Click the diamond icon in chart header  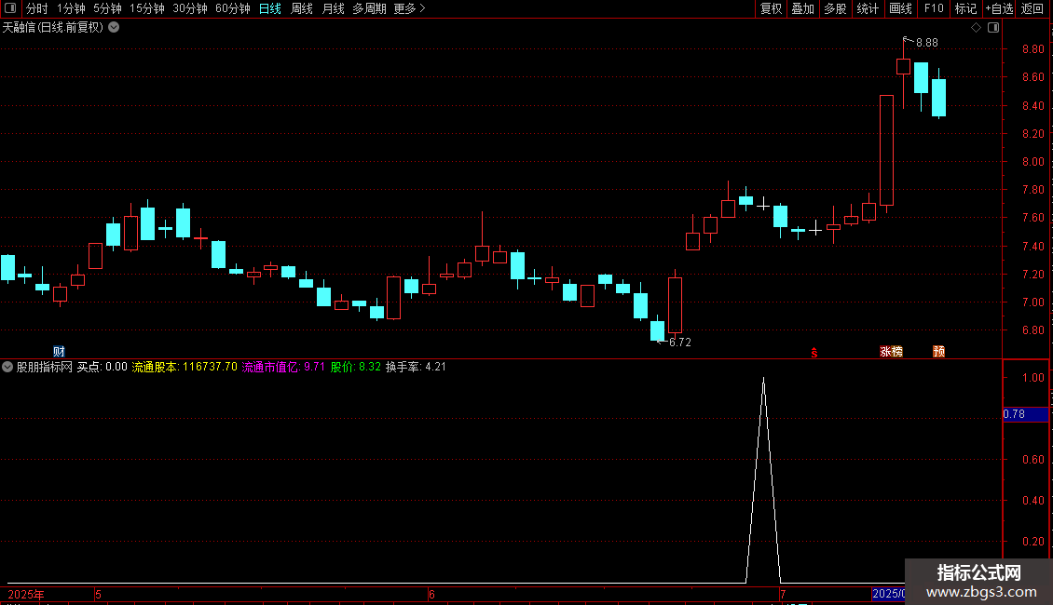click(977, 28)
